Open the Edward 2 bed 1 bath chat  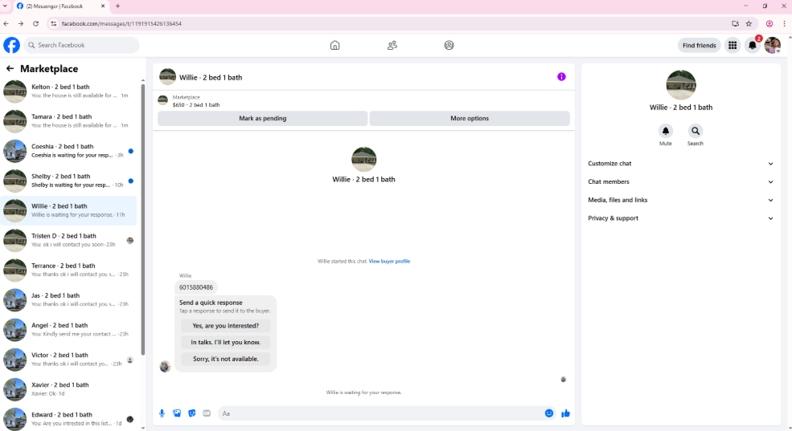pos(68,418)
